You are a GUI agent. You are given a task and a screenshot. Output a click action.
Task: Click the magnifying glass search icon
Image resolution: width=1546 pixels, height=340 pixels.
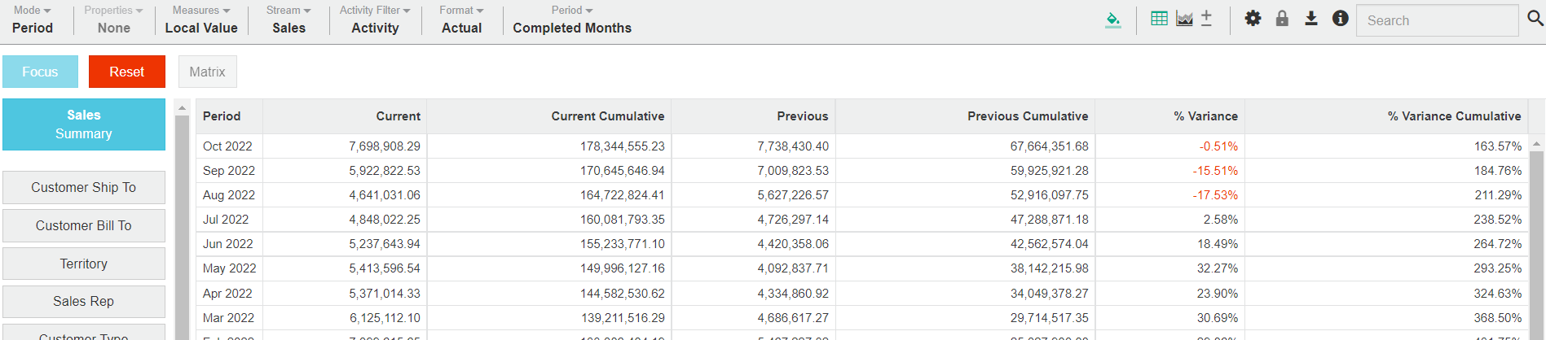point(1535,19)
